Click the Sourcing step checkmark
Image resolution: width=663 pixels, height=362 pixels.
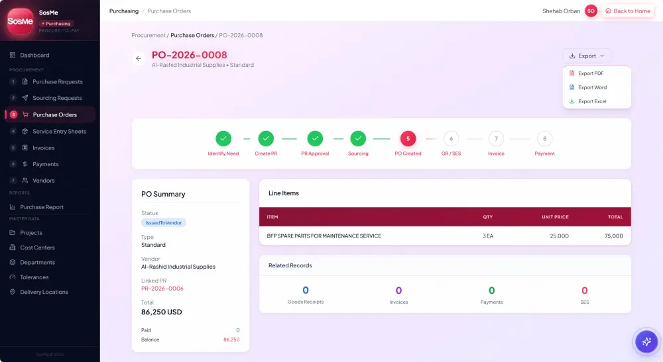(358, 138)
